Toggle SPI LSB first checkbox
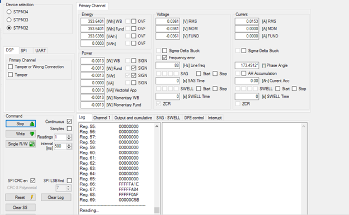Image resolution: width=349 pixels, height=215 pixels. click(x=69, y=180)
